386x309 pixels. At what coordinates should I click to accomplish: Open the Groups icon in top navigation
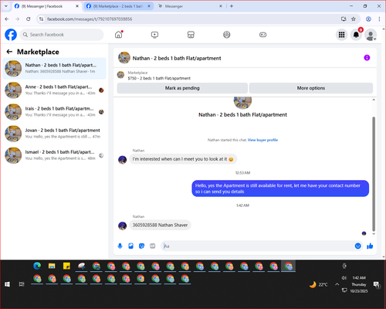tap(227, 35)
